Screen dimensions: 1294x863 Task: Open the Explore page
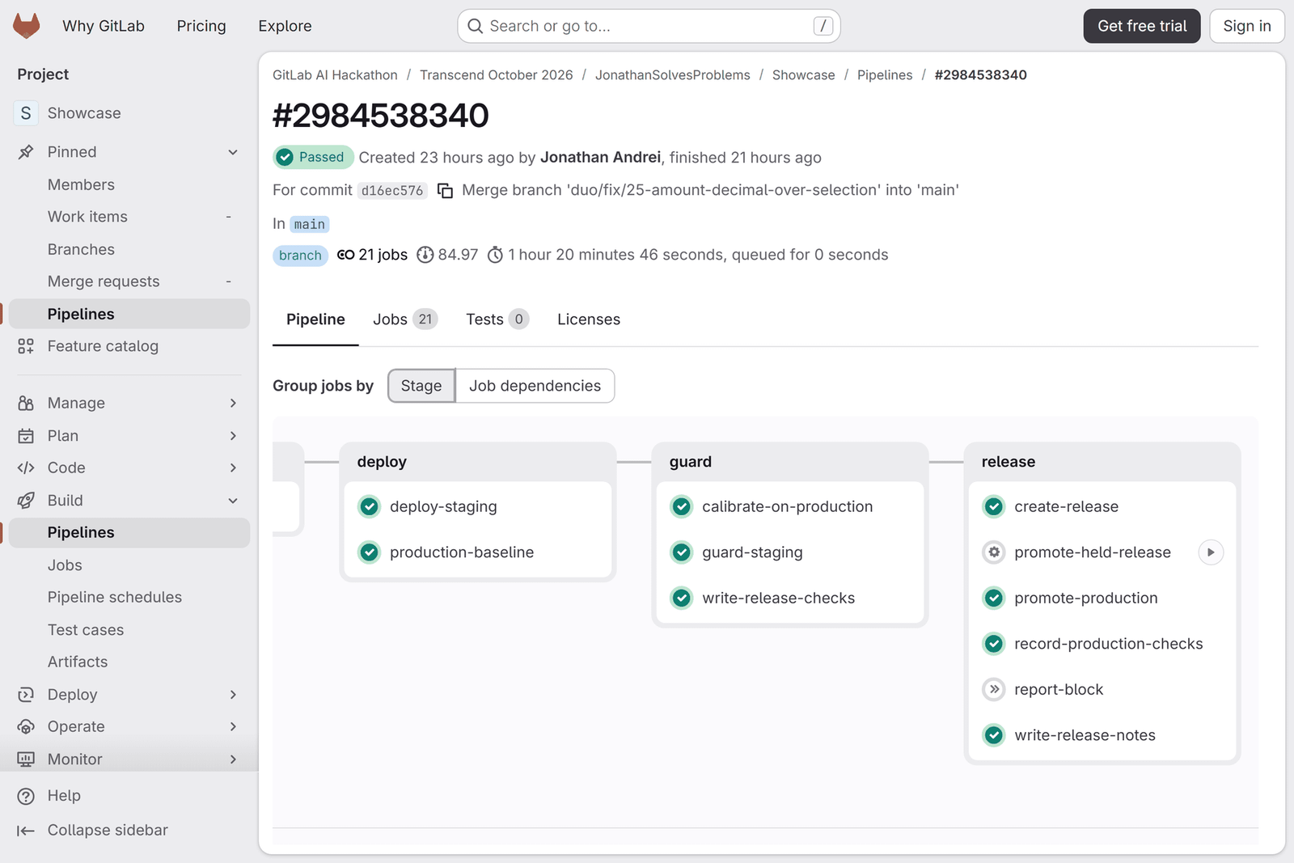click(x=285, y=26)
